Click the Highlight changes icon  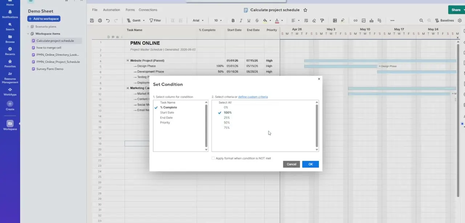tap(343, 21)
